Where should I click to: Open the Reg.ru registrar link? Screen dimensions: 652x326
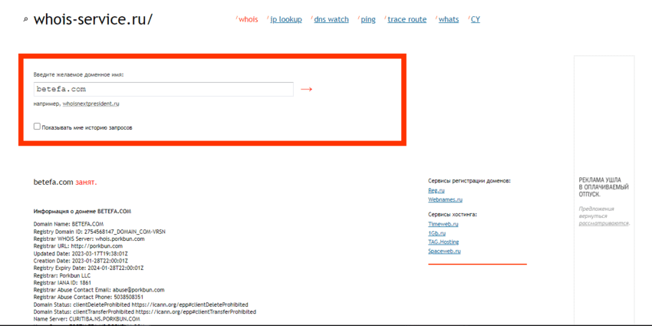(436, 190)
